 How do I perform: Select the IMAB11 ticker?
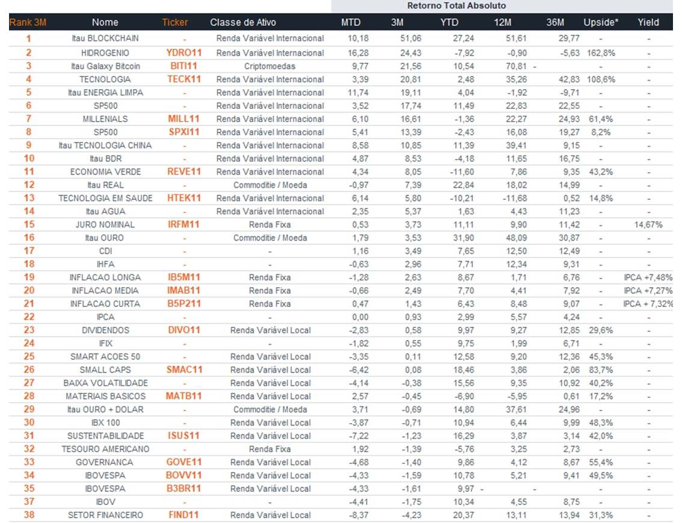coord(184,290)
